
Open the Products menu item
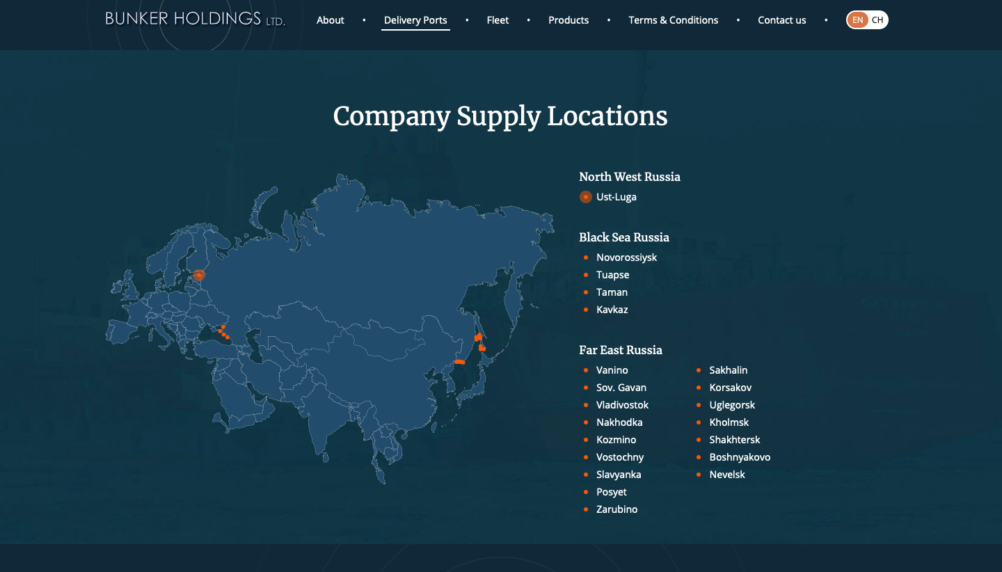coord(568,20)
